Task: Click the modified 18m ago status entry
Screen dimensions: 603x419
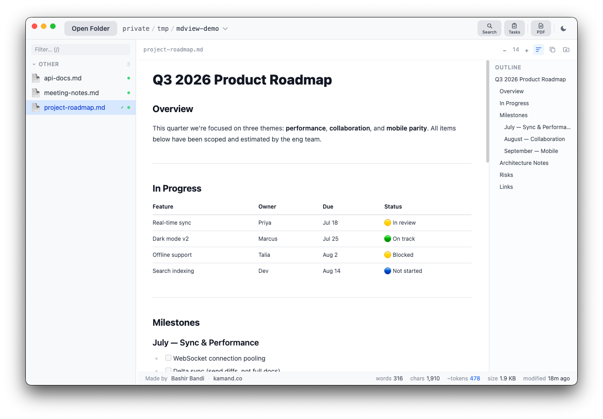Action: coord(546,379)
